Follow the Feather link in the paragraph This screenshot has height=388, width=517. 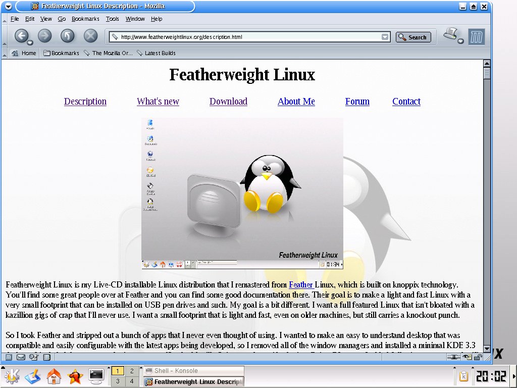tap(301, 285)
